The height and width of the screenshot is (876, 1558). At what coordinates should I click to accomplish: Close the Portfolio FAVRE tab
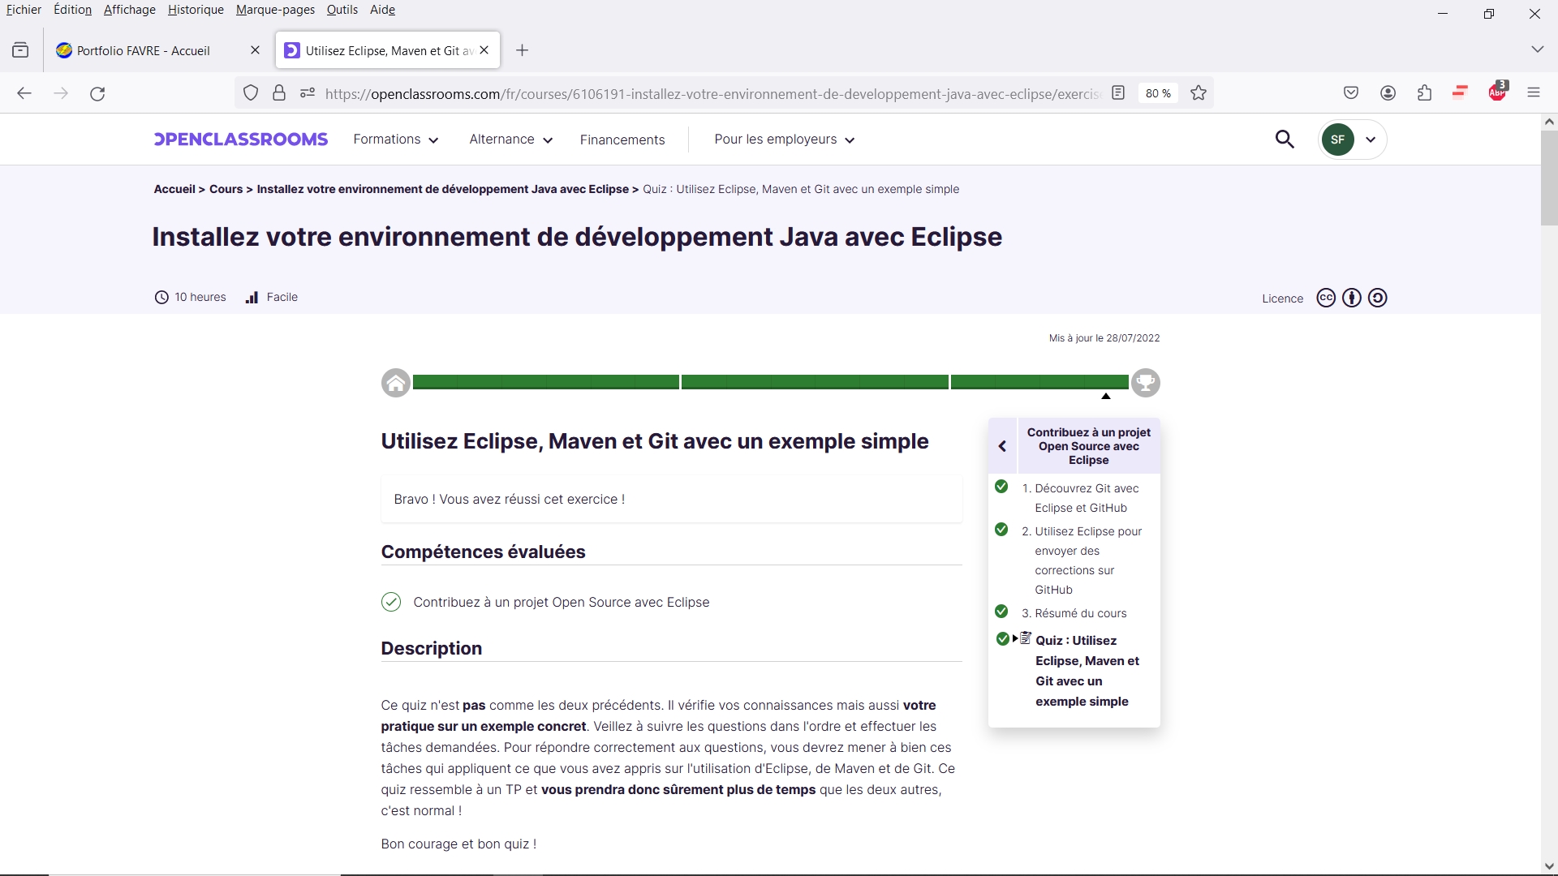(255, 50)
